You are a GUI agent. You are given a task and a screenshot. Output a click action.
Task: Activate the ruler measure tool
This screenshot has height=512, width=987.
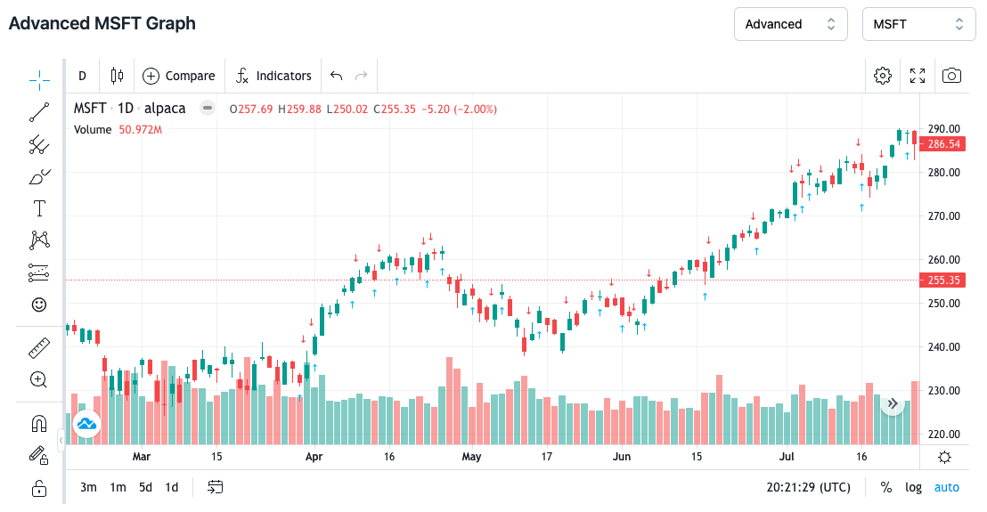(x=39, y=347)
